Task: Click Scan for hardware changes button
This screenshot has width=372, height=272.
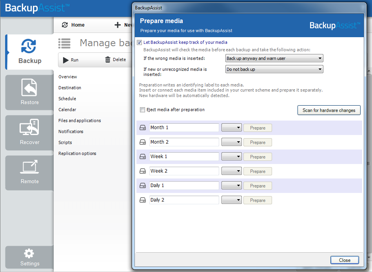Action: (328, 110)
